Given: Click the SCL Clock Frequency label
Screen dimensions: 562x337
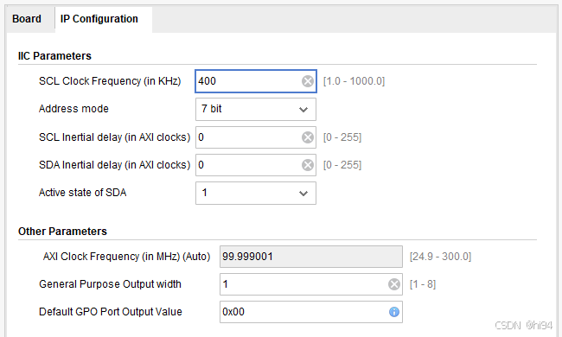Looking at the screenshot, I should click(110, 81).
